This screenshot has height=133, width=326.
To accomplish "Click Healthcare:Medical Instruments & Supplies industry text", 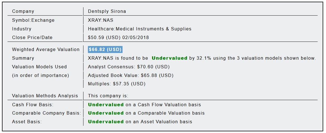I will coord(140,29).
